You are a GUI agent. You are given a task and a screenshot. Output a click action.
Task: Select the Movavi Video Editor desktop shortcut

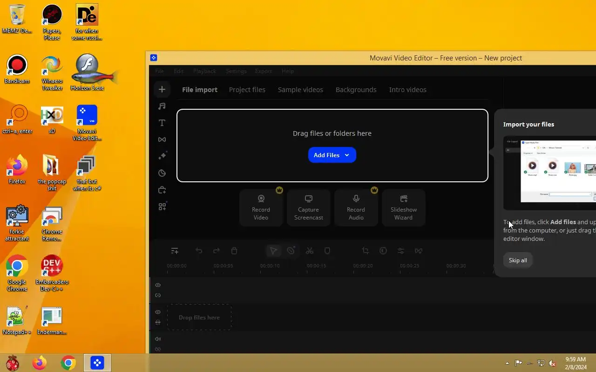coord(87,123)
